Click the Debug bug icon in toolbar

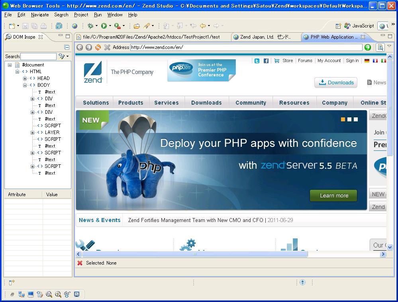(x=90, y=26)
